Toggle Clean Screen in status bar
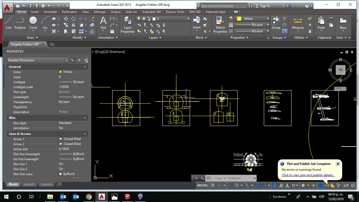Viewport: 359px width, 202px height. (346, 185)
